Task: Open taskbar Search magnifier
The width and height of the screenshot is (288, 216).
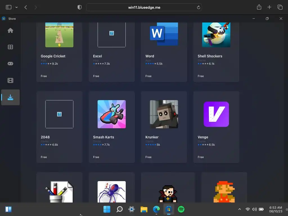Action: tap(119, 209)
